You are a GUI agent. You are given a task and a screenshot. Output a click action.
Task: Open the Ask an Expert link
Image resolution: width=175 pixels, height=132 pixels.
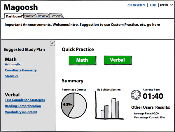(x=136, y=5)
